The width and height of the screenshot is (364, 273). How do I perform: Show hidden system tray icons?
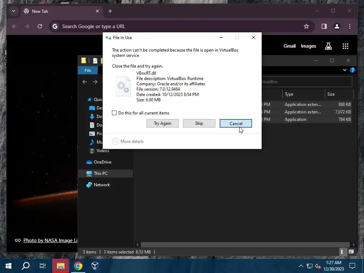pyautogui.click(x=301, y=266)
